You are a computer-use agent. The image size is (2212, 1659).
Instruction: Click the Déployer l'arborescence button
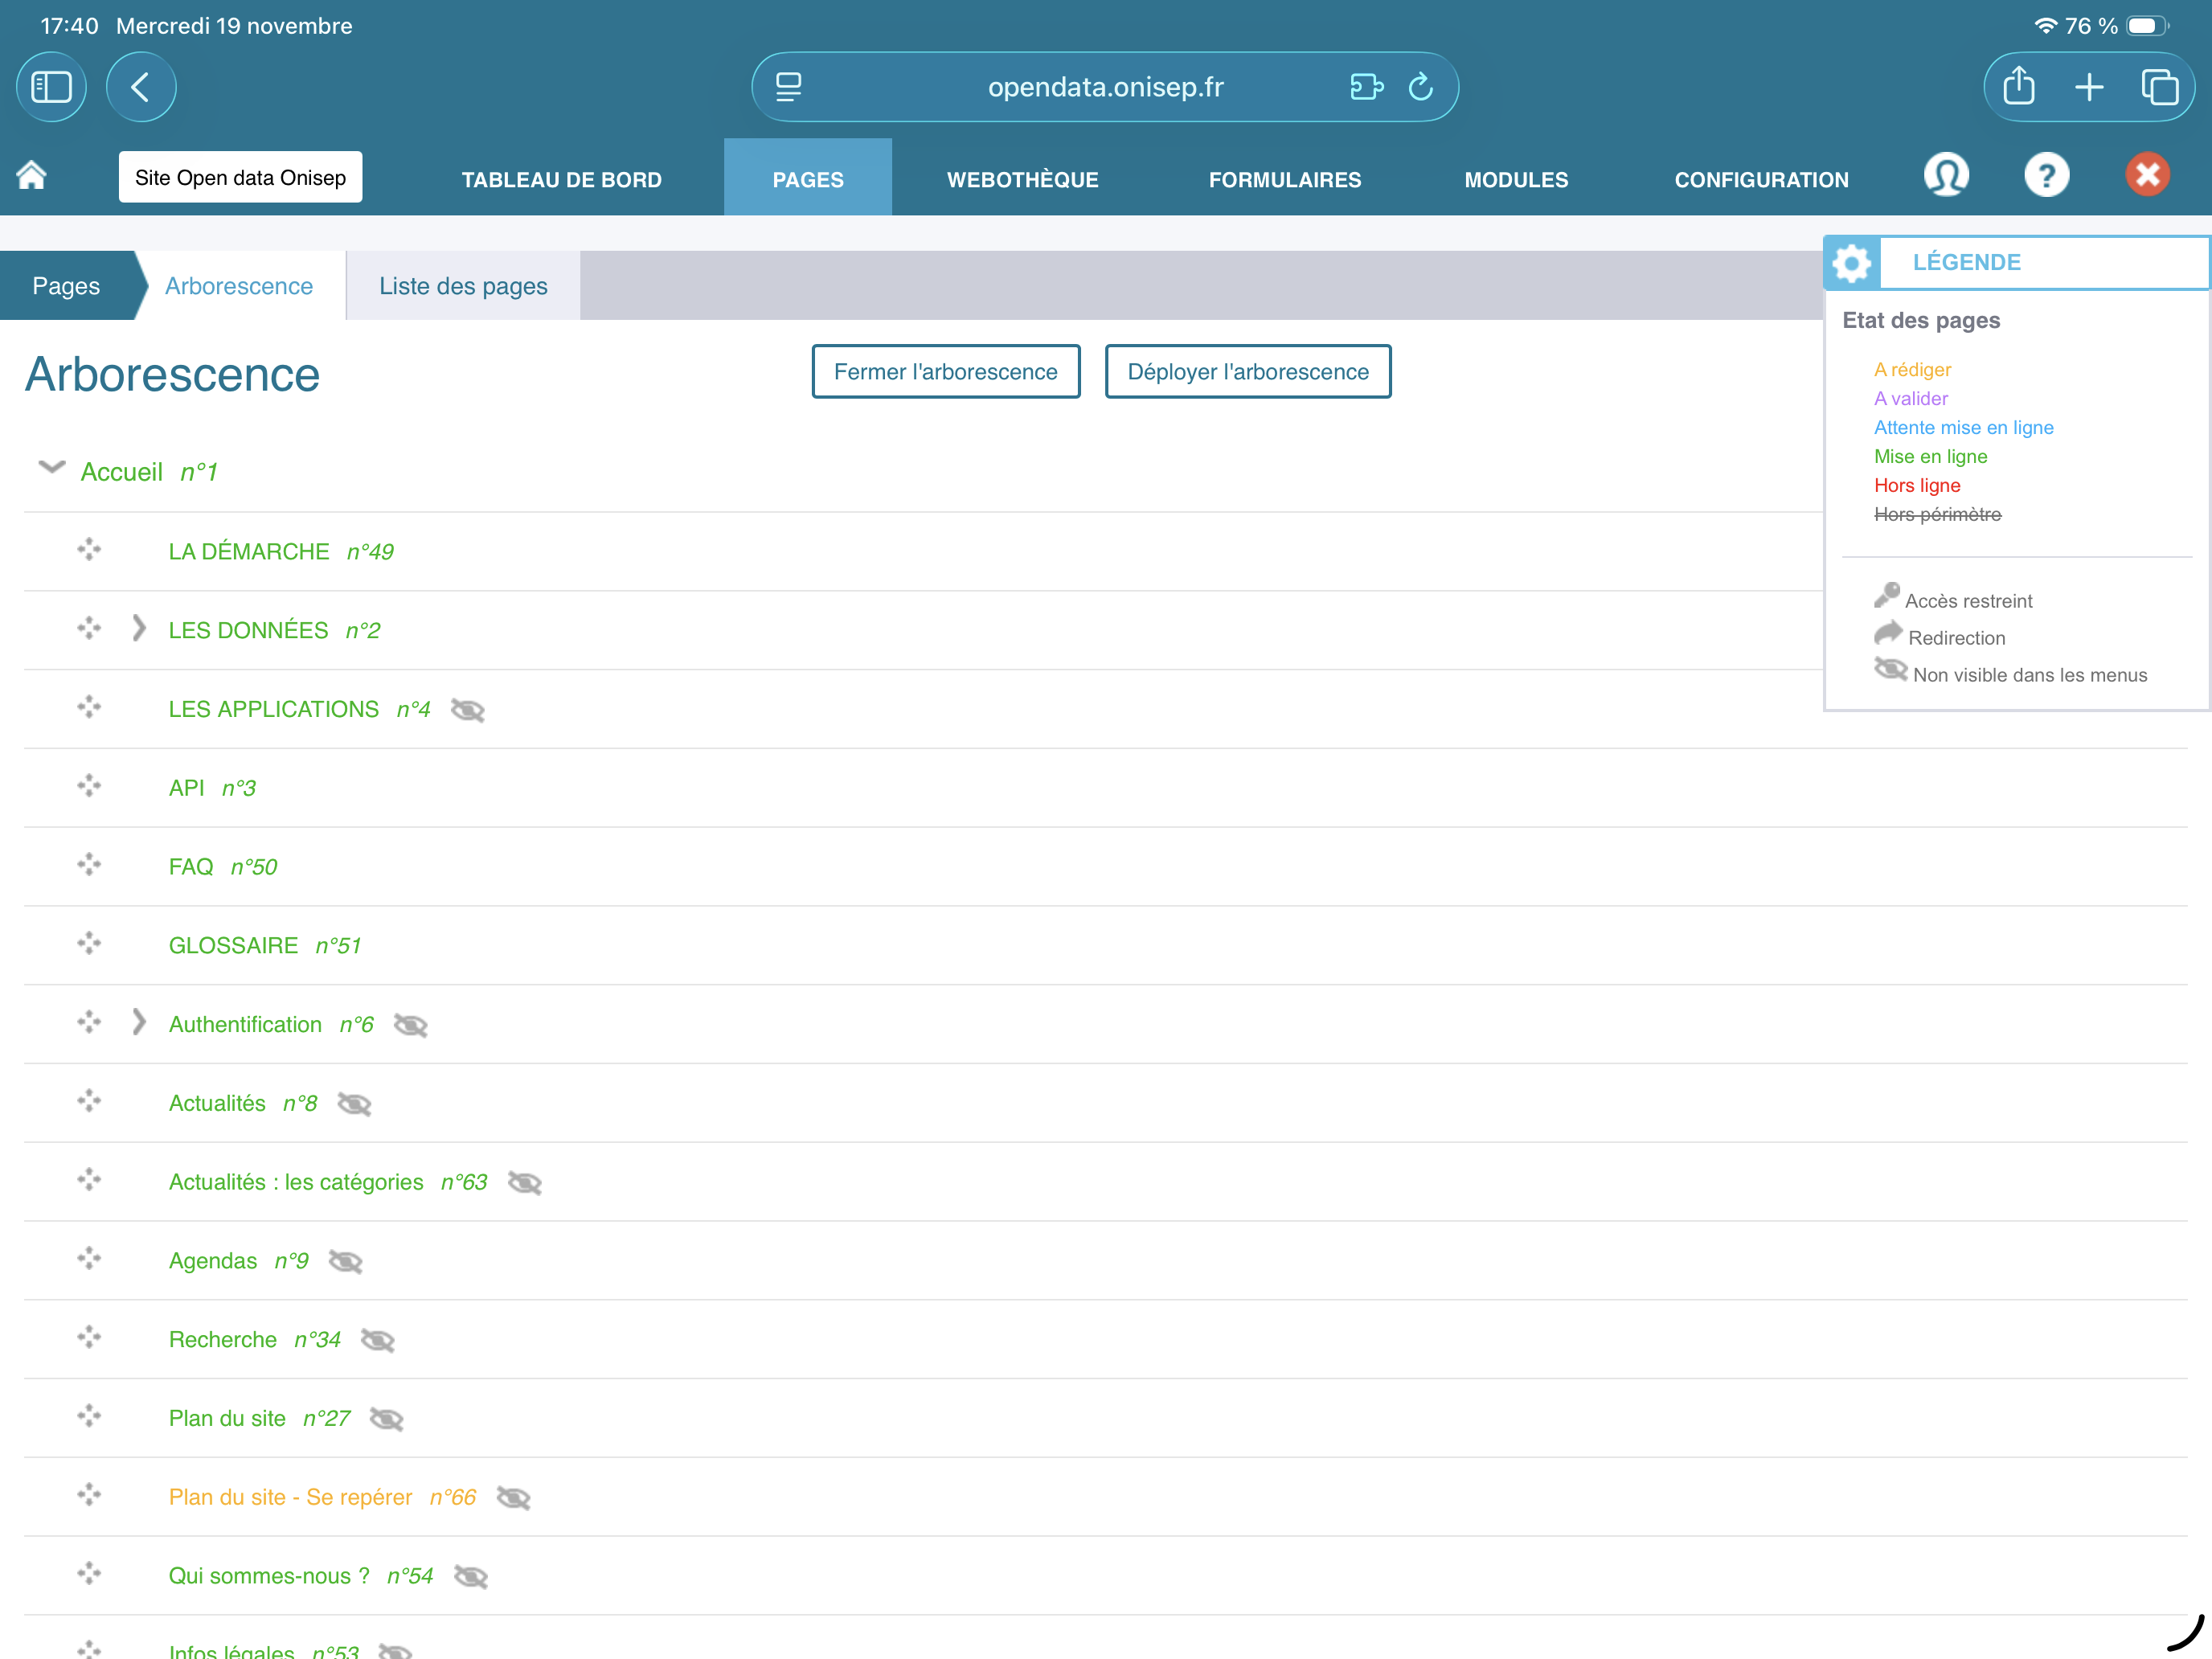click(1247, 372)
